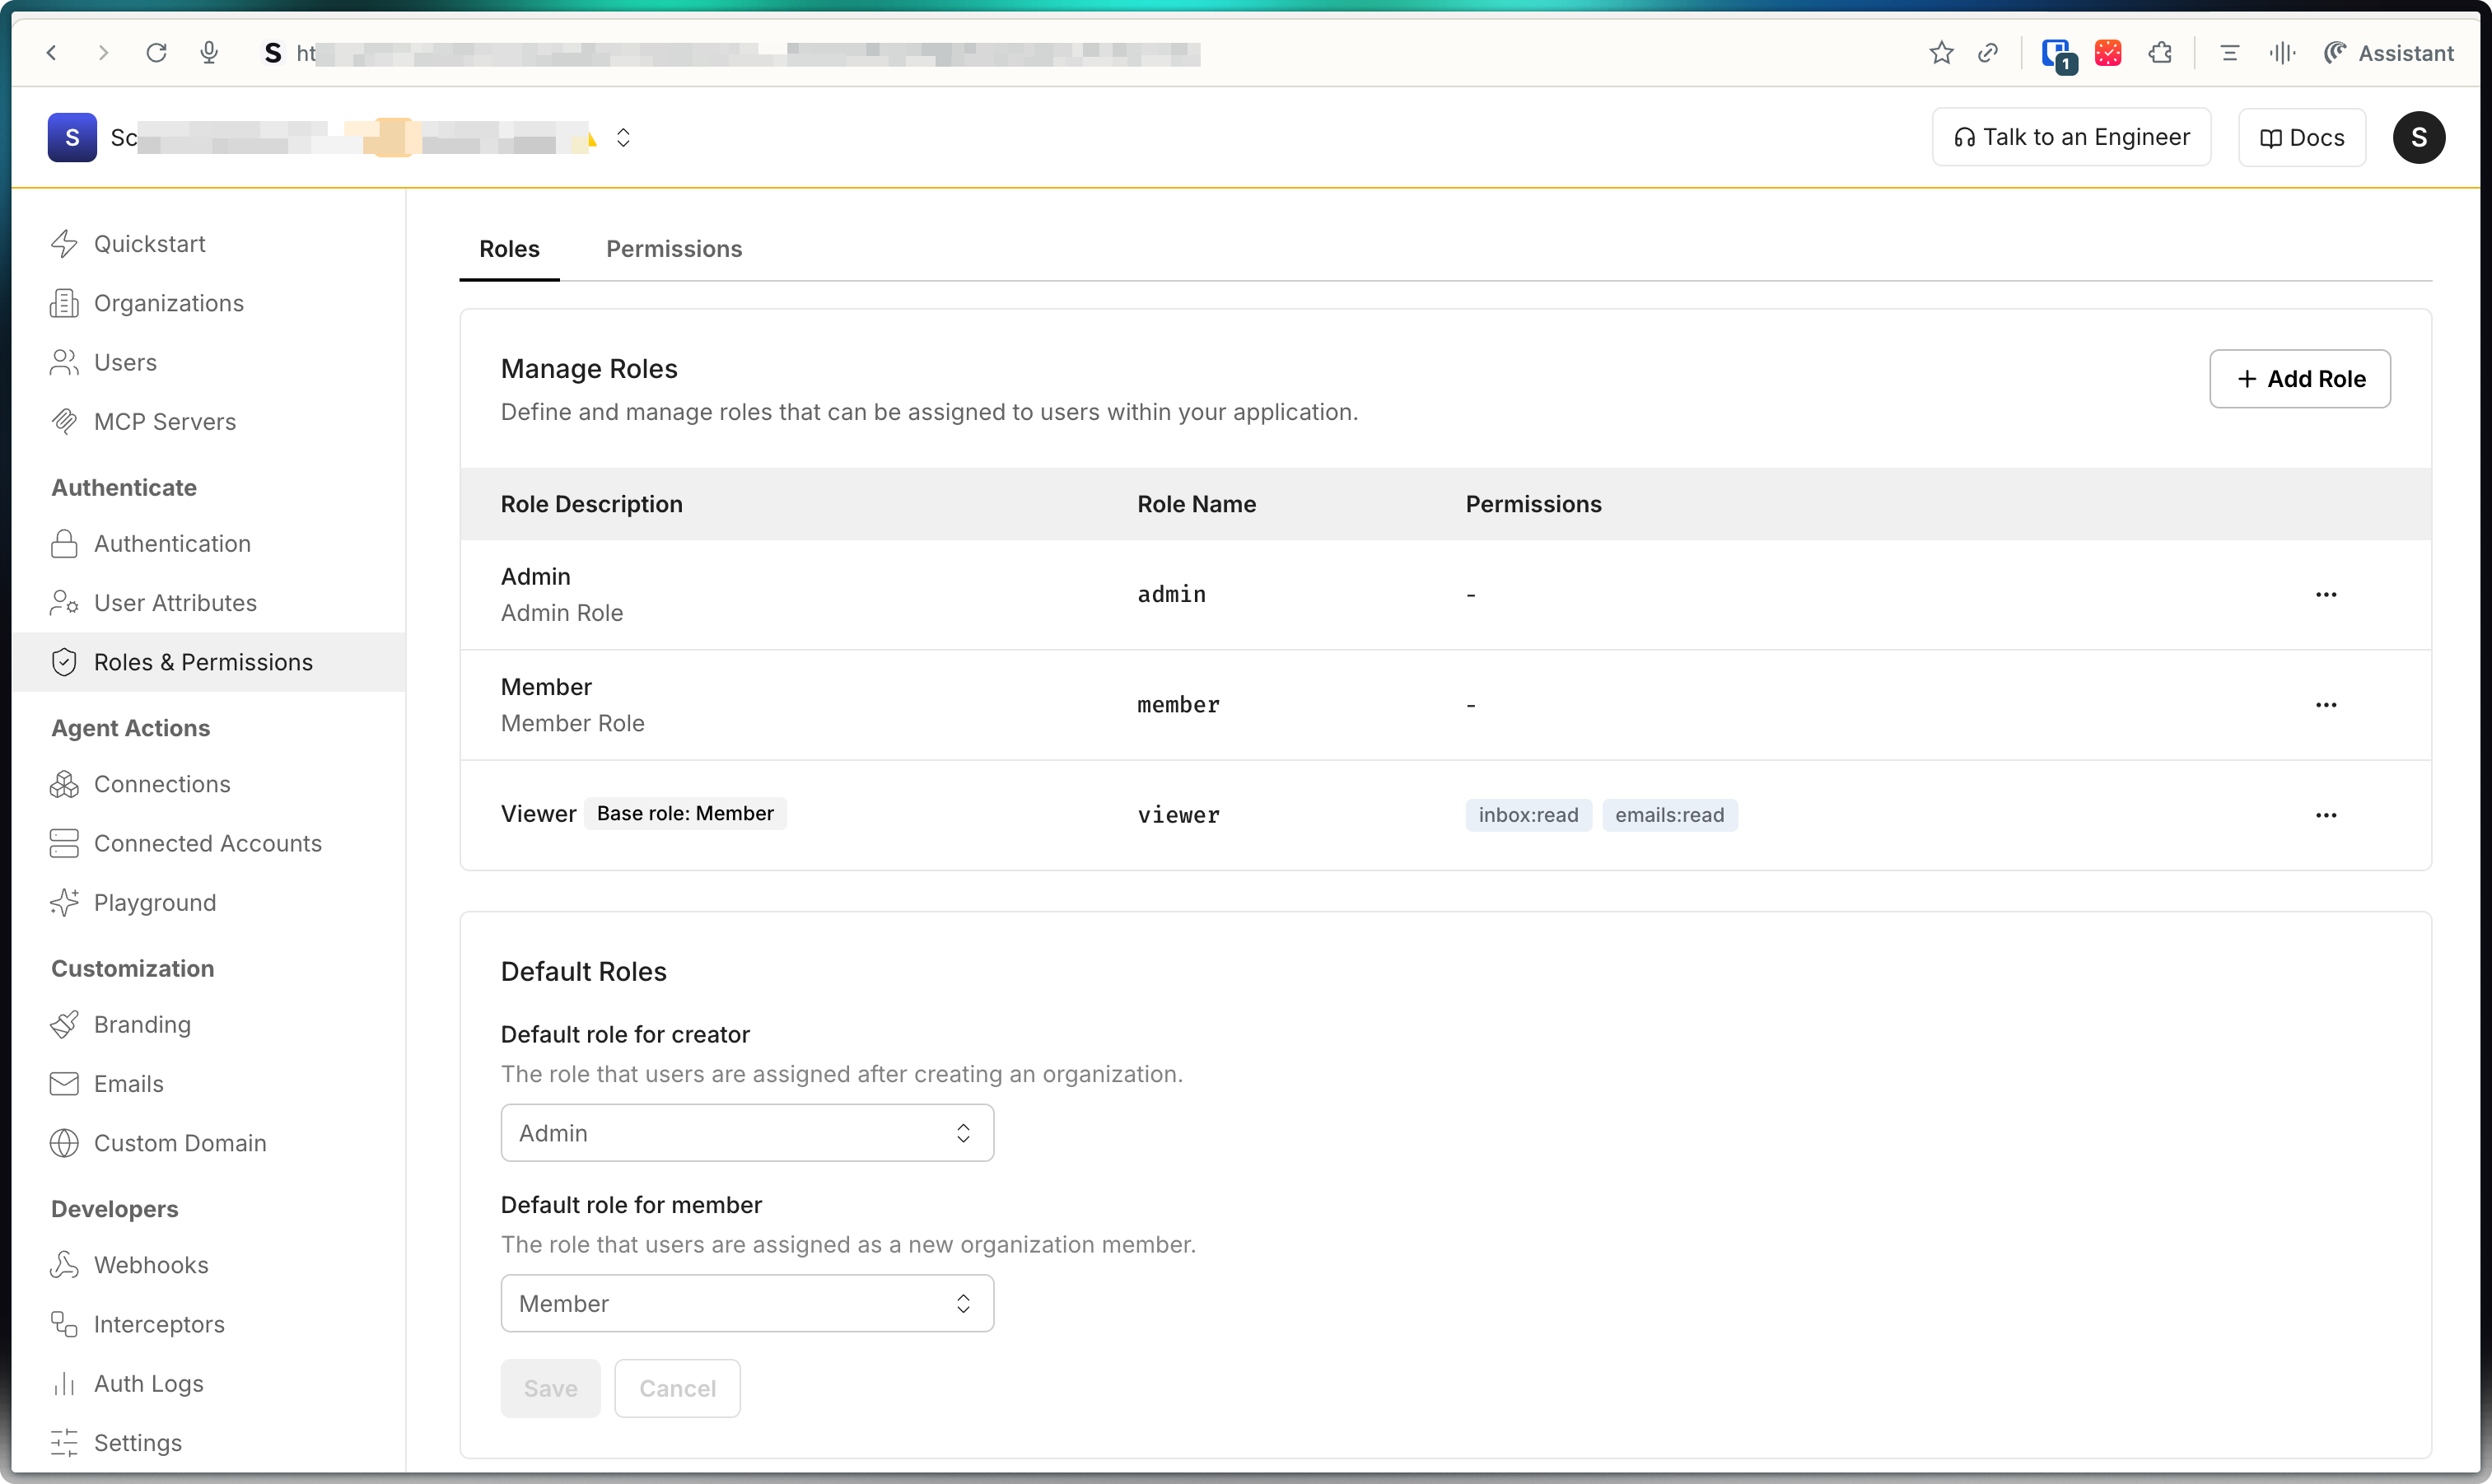Bookmark page with star icon

point(1941,53)
